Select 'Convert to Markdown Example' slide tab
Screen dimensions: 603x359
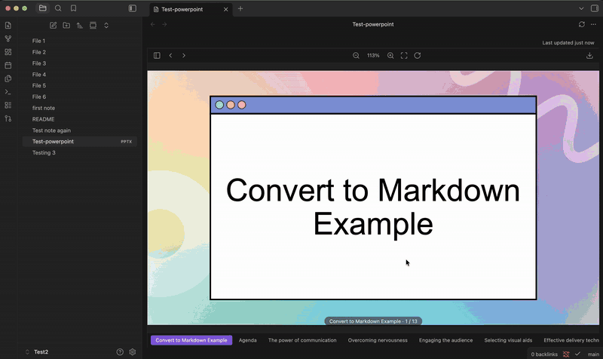pyautogui.click(x=191, y=340)
